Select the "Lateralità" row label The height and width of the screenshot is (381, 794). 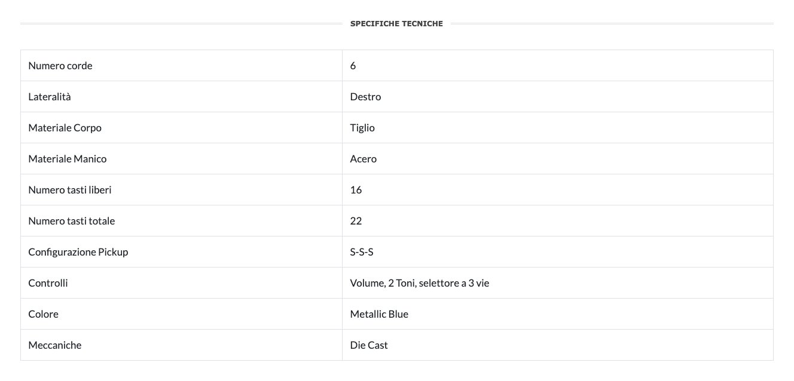(x=50, y=97)
